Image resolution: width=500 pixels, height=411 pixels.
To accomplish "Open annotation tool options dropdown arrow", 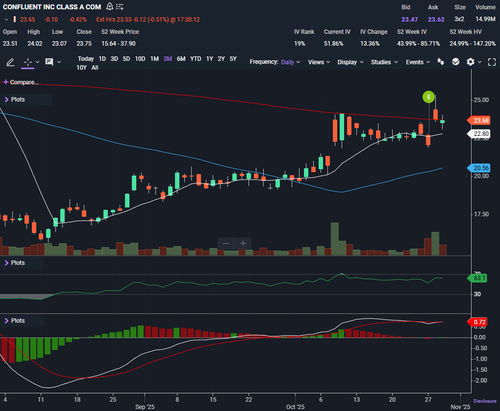I will tap(59, 62).
